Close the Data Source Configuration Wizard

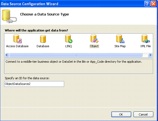[x=153, y=4]
